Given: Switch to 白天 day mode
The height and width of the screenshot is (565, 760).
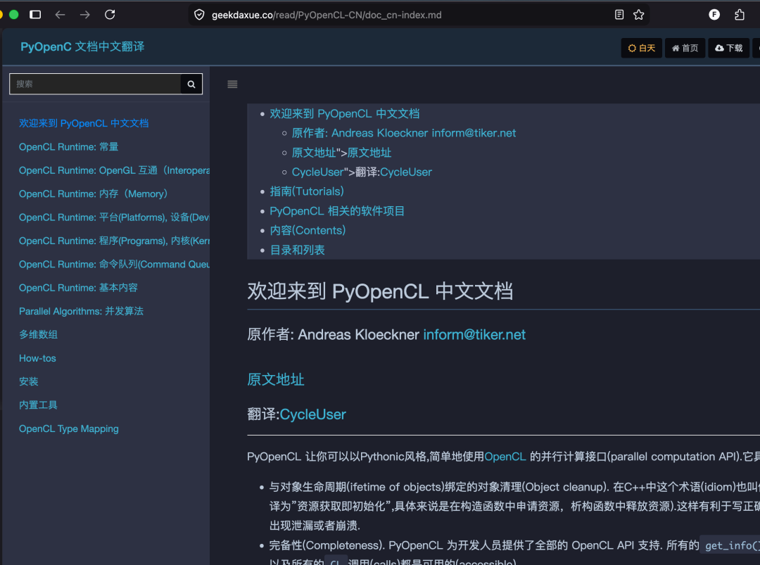Looking at the screenshot, I should point(641,48).
